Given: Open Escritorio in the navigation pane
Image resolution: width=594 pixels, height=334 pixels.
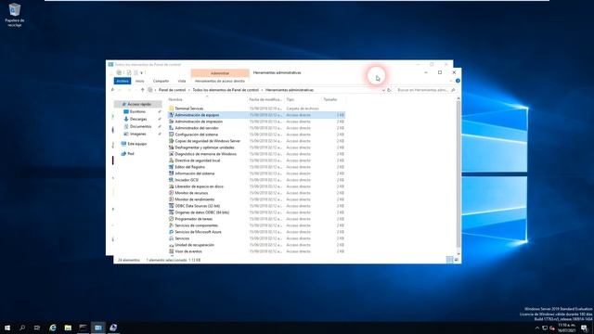Looking at the screenshot, I should [x=137, y=111].
